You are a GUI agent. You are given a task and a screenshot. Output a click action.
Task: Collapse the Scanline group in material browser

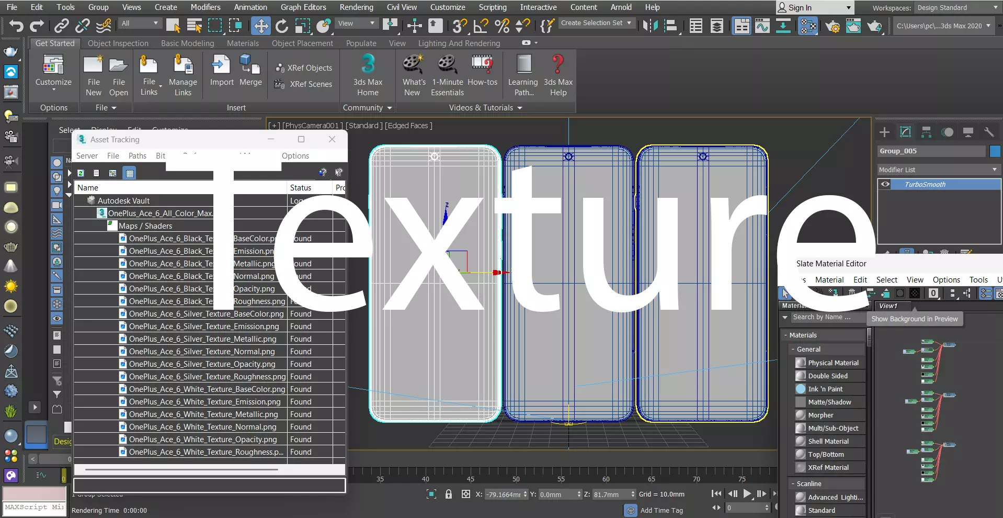coord(793,483)
